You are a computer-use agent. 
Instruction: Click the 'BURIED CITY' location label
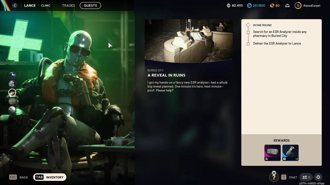pos(155,70)
